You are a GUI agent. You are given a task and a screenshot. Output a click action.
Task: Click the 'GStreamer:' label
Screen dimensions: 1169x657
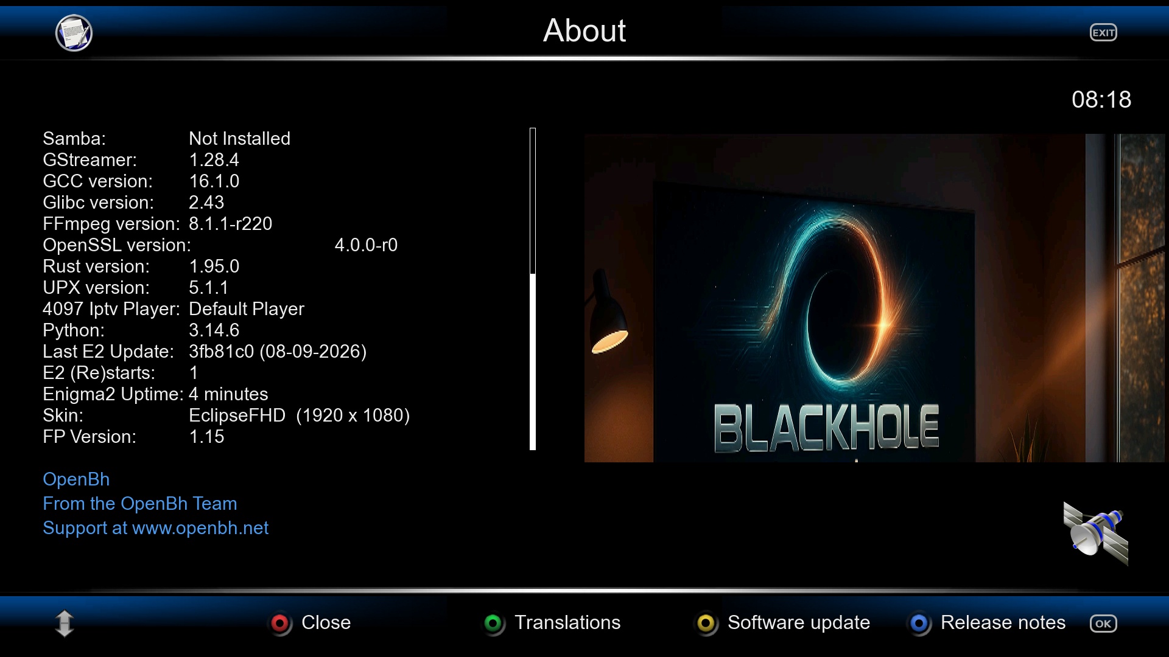90,160
